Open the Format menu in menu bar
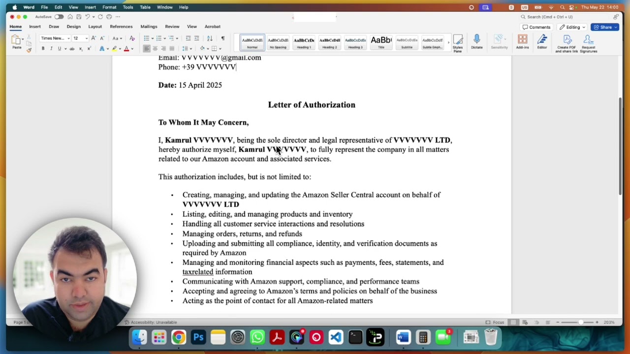Image resolution: width=630 pixels, height=354 pixels. 109,7
